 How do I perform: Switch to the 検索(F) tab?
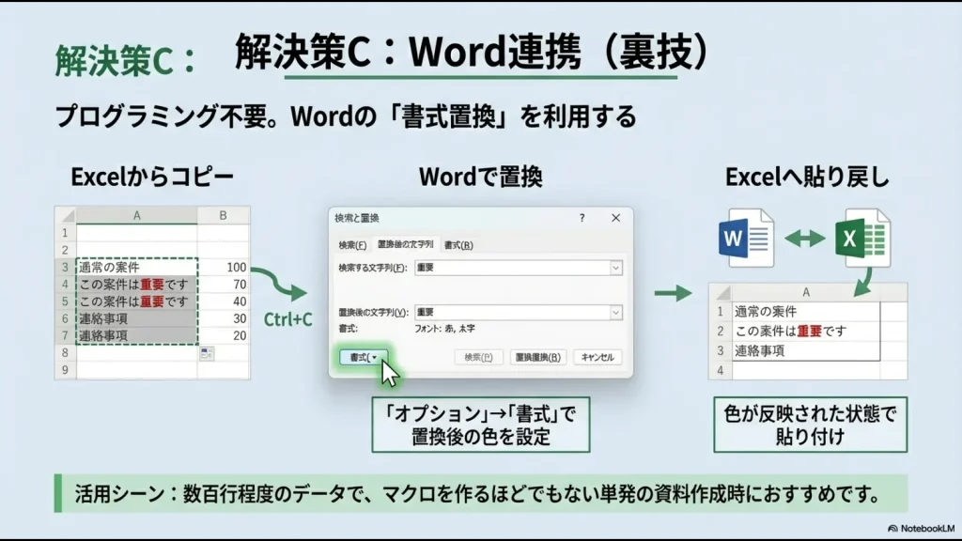point(352,244)
